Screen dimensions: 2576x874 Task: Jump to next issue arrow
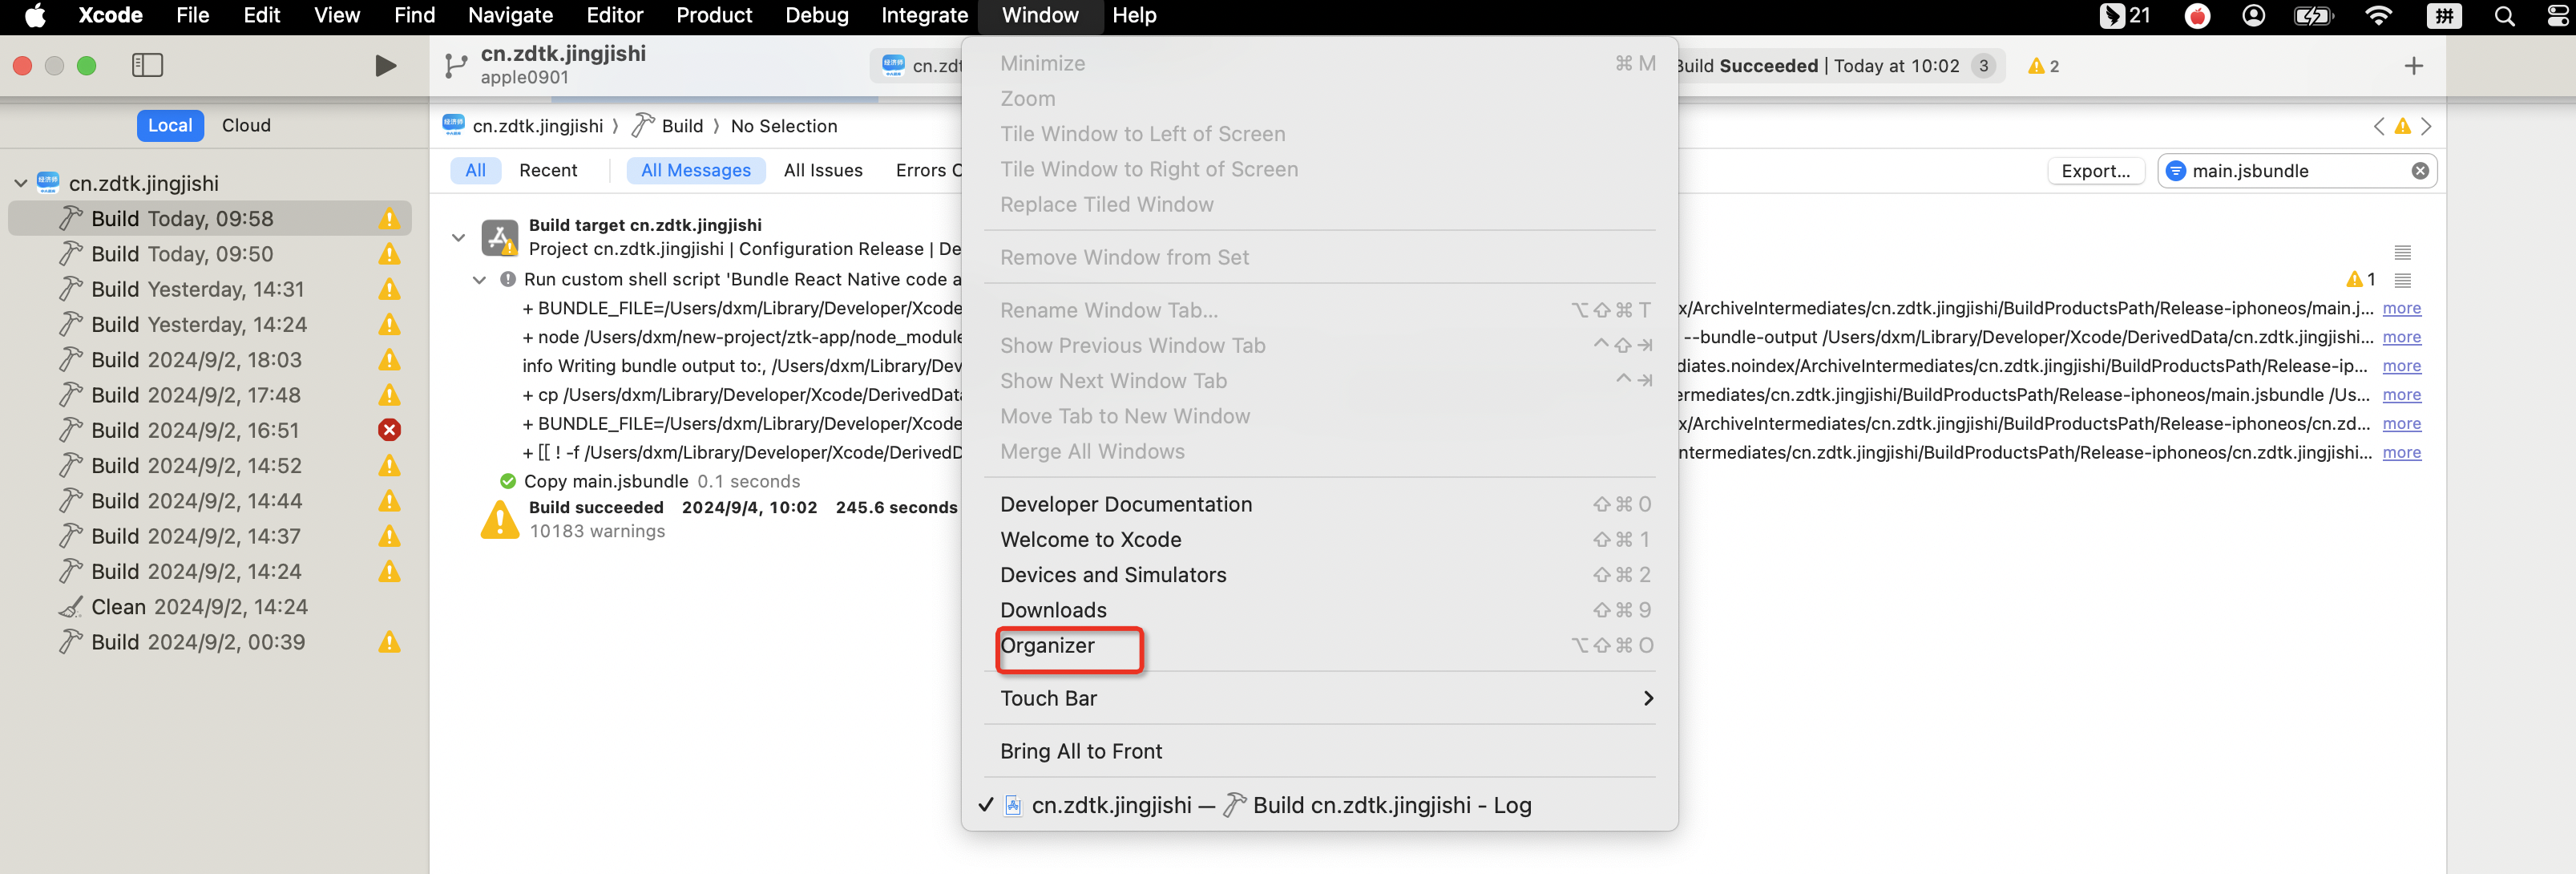pos(2426,126)
